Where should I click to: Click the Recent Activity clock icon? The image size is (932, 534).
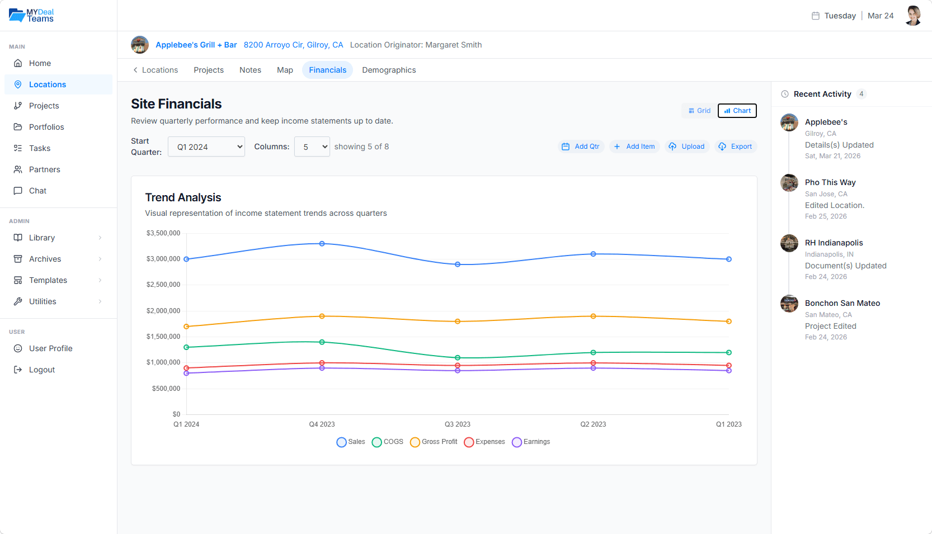click(785, 94)
